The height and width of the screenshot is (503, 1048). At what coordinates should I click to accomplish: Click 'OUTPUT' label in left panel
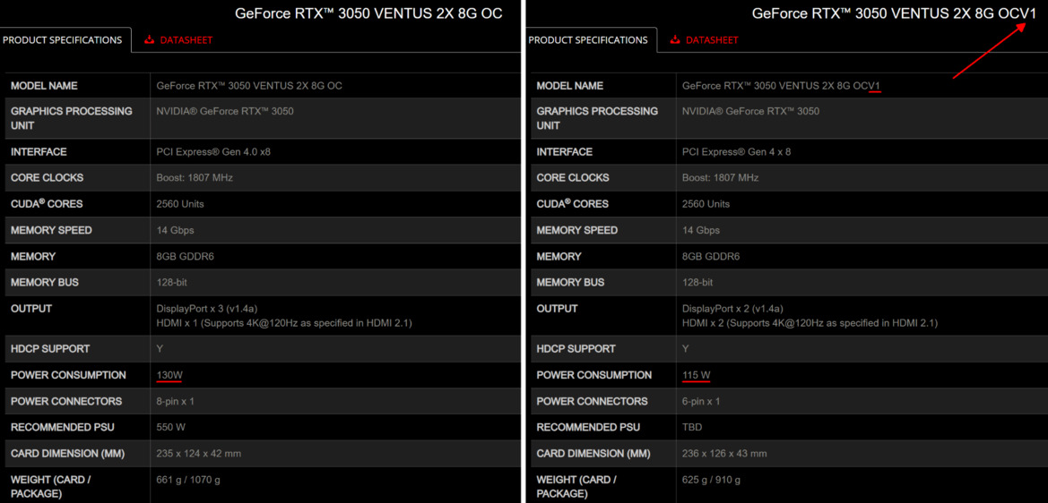click(31, 309)
